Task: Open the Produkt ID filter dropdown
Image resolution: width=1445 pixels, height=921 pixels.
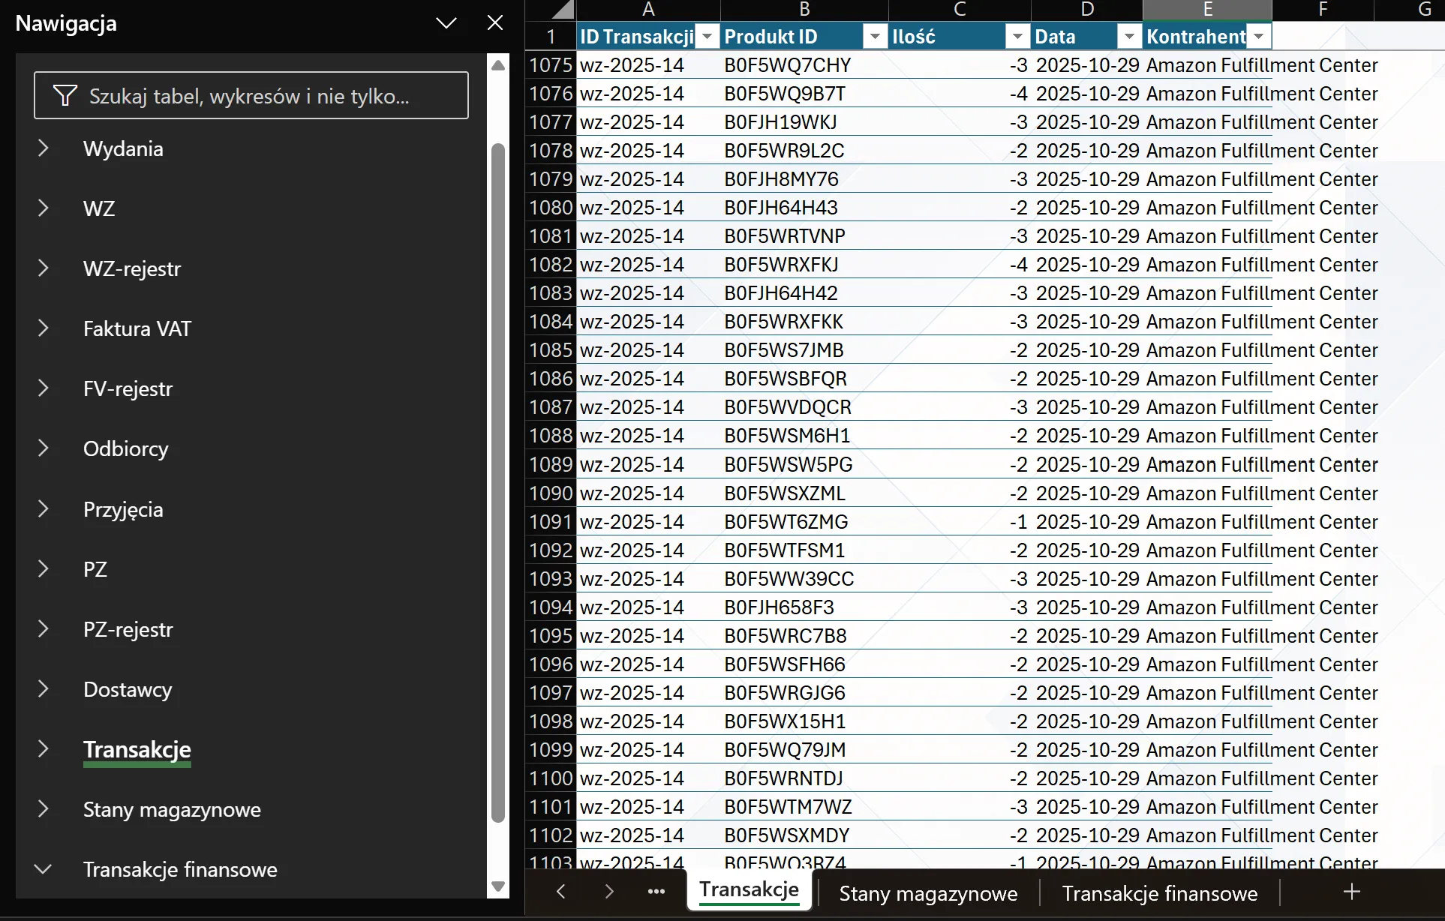Action: [875, 36]
